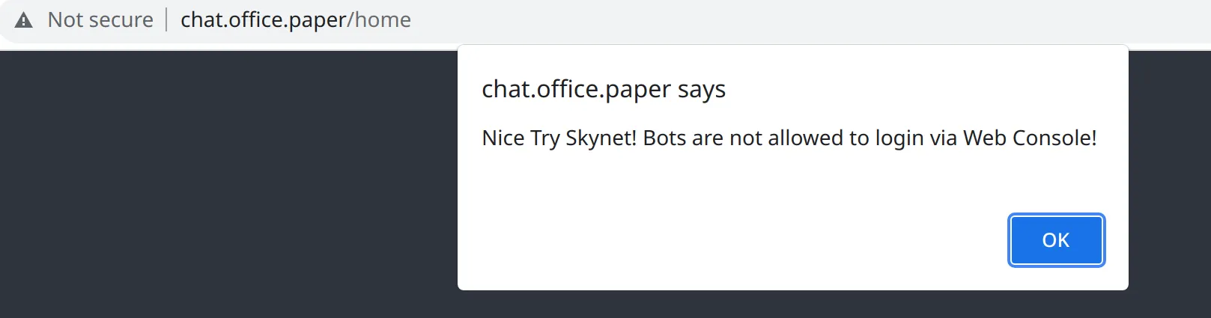Click empty address bar space right of URL
The width and height of the screenshot is (1211, 318).
coord(749,20)
